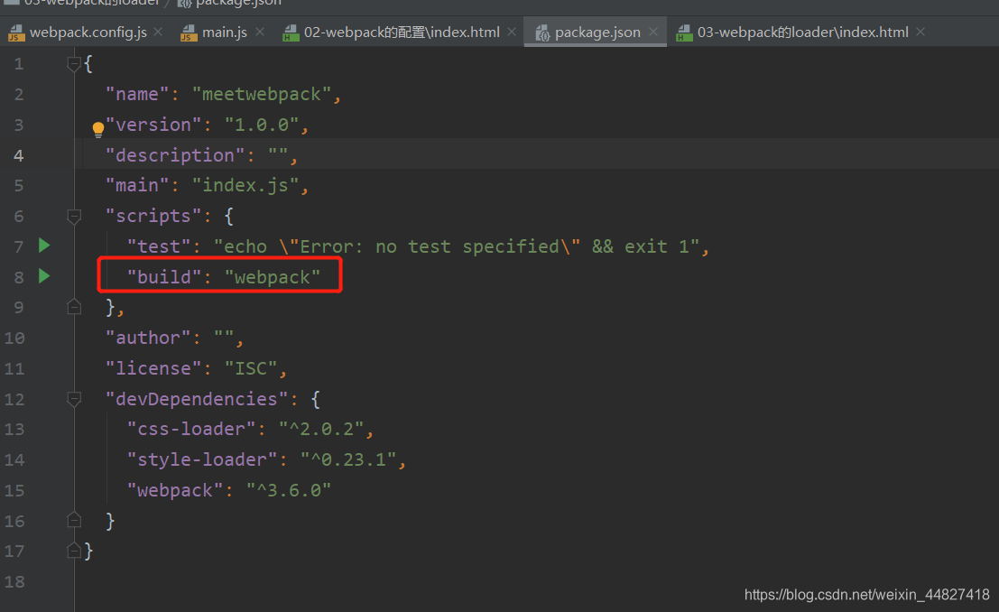The width and height of the screenshot is (999, 612).
Task: Click the HTML file icon on 02-webpack tab
Action: coord(291,32)
